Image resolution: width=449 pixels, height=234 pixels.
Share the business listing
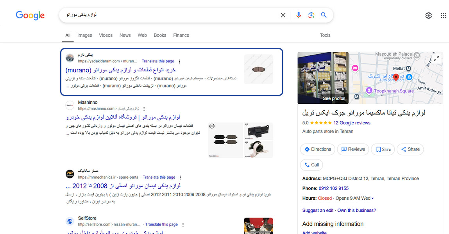pos(410,149)
